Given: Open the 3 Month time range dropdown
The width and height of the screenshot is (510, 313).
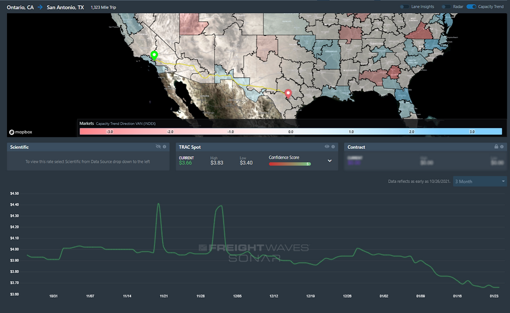Looking at the screenshot, I should pos(480,181).
